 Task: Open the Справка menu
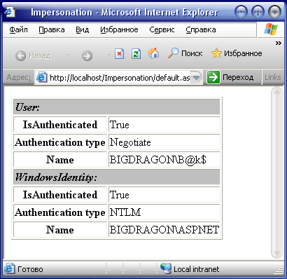(201, 29)
